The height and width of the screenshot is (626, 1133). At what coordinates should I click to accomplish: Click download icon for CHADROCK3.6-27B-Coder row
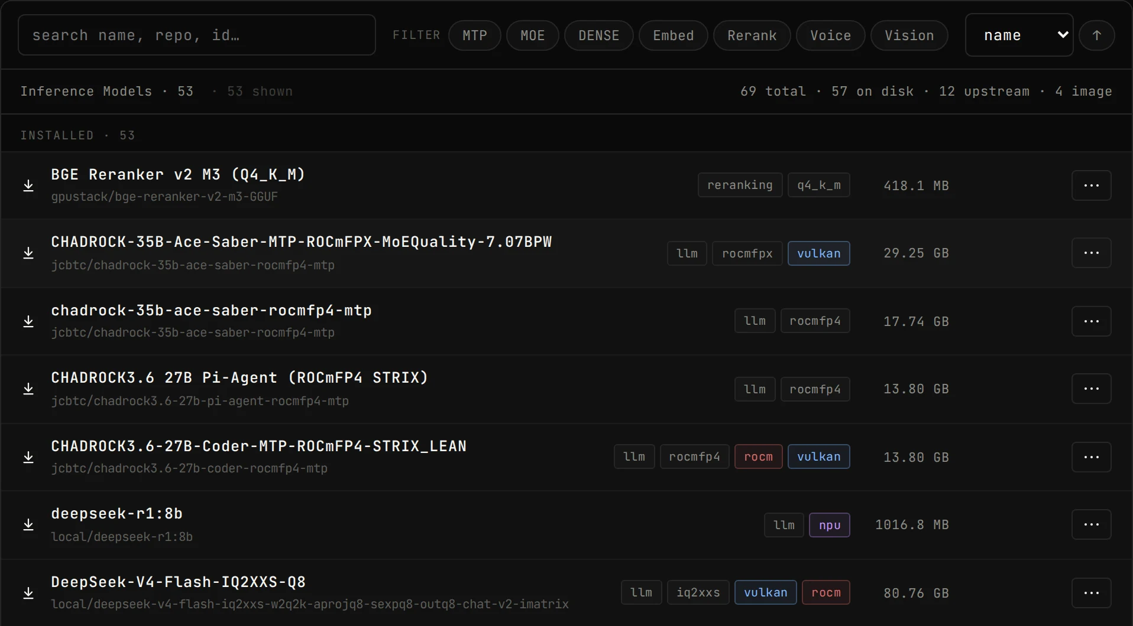[28, 457]
